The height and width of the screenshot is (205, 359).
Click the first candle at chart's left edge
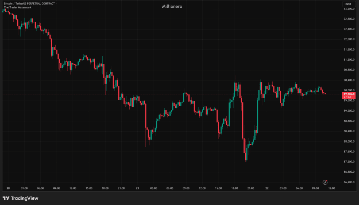coord(3,11)
